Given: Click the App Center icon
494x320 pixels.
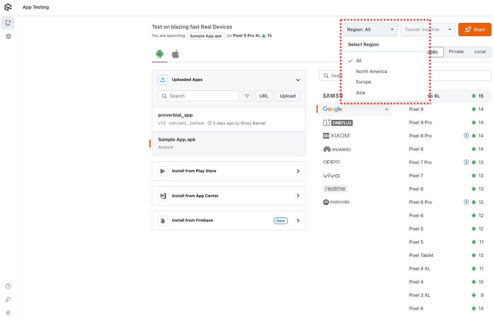Looking at the screenshot, I should click(x=163, y=195).
